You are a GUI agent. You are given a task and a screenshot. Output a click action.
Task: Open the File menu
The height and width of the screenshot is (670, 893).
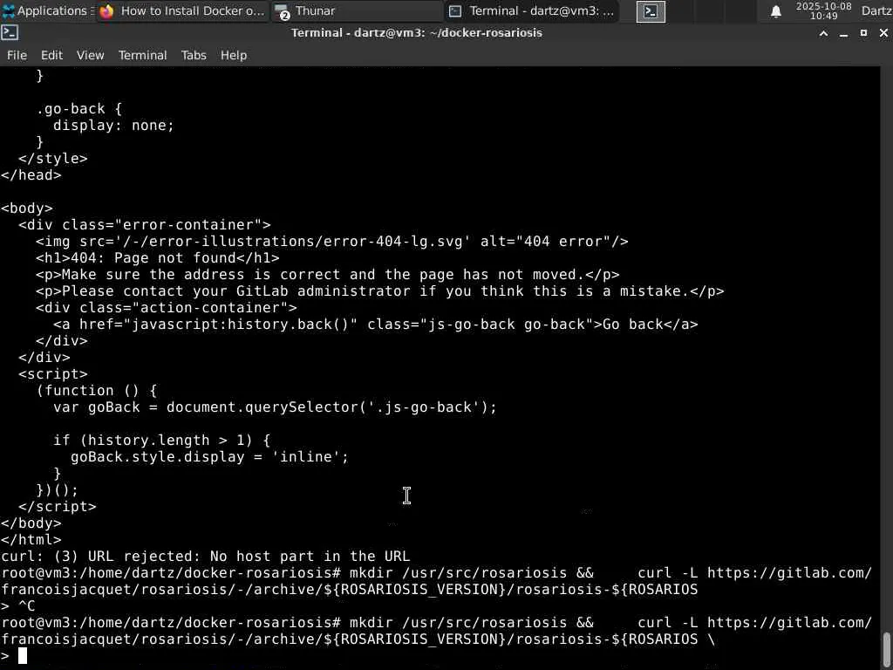coord(17,55)
